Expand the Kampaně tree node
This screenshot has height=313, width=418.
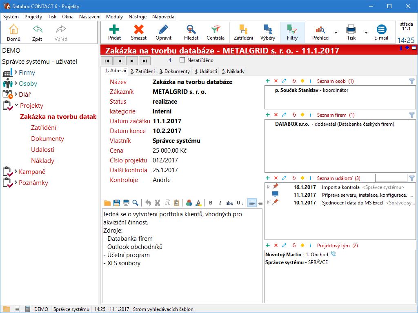[16, 171]
